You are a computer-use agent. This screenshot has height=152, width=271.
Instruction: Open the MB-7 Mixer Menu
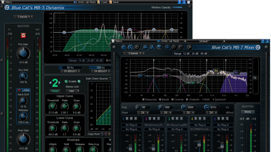[117, 41]
